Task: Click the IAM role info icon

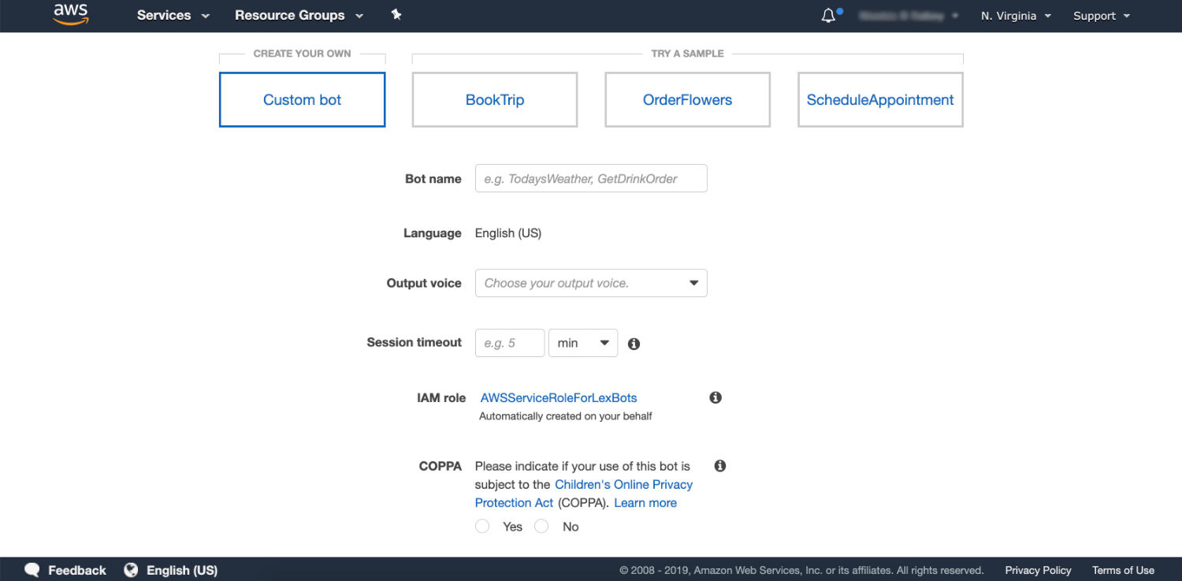Action: (716, 397)
